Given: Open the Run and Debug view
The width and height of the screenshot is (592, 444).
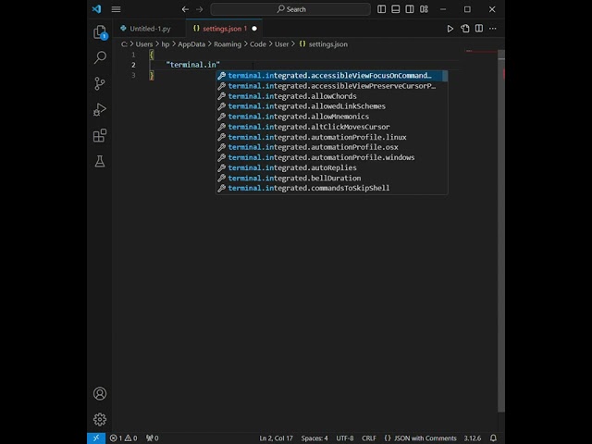Looking at the screenshot, I should pos(100,109).
